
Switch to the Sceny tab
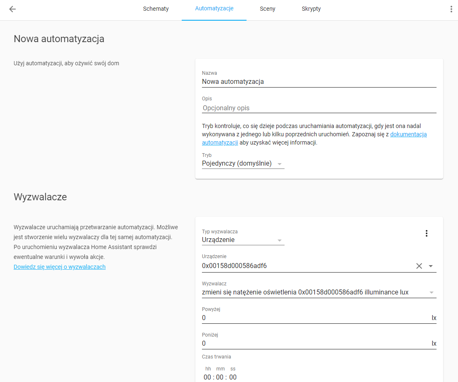coord(268,9)
